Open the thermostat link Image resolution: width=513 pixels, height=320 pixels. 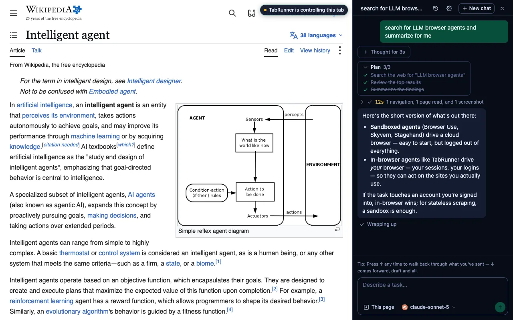(x=74, y=253)
